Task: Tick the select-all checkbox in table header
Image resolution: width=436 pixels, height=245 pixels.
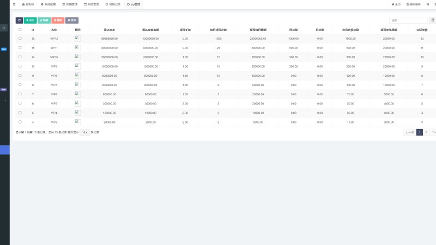Action: tap(20, 30)
